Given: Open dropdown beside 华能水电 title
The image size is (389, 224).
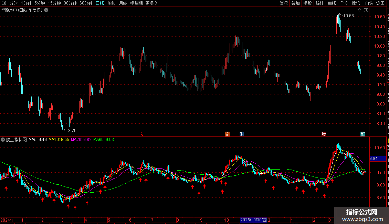Looking at the screenshot, I should [x=46, y=10].
